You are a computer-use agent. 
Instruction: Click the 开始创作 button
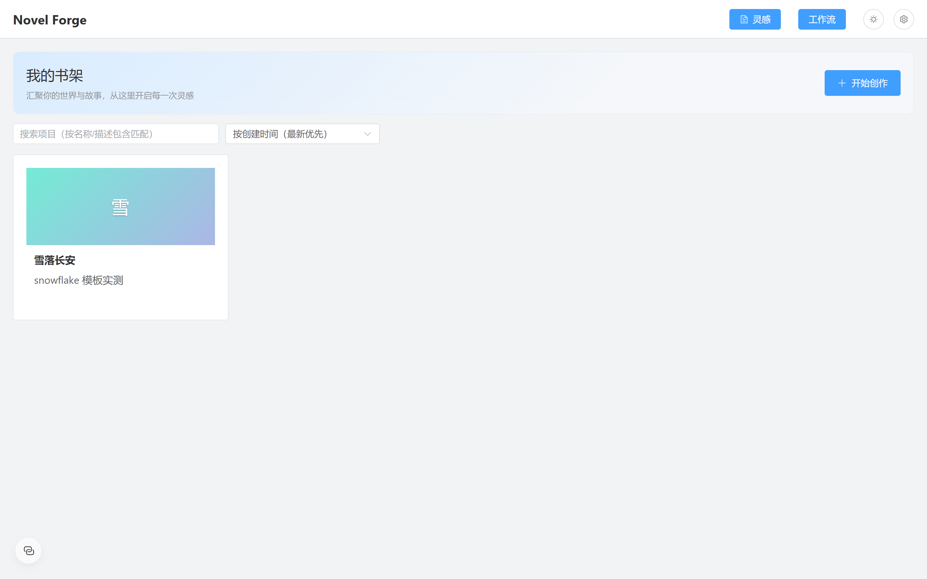[862, 83]
